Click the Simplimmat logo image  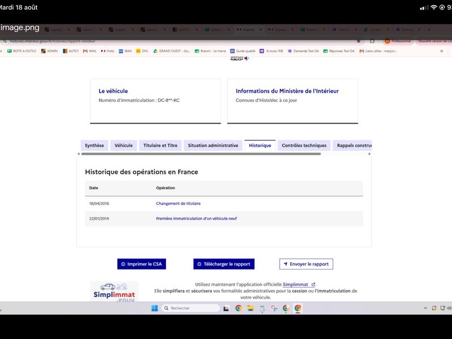pos(114,292)
